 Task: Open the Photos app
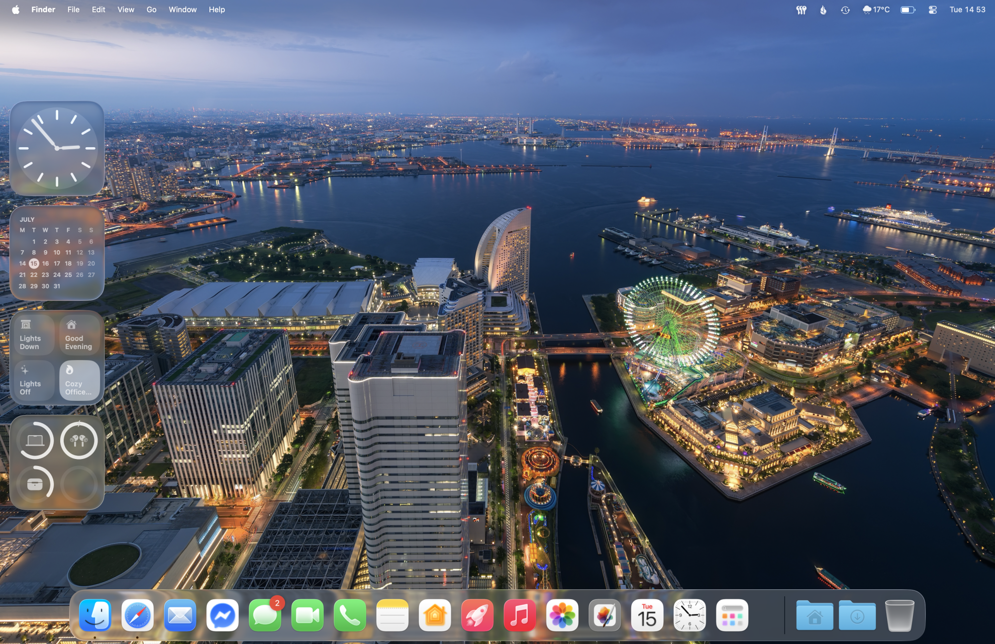(563, 615)
